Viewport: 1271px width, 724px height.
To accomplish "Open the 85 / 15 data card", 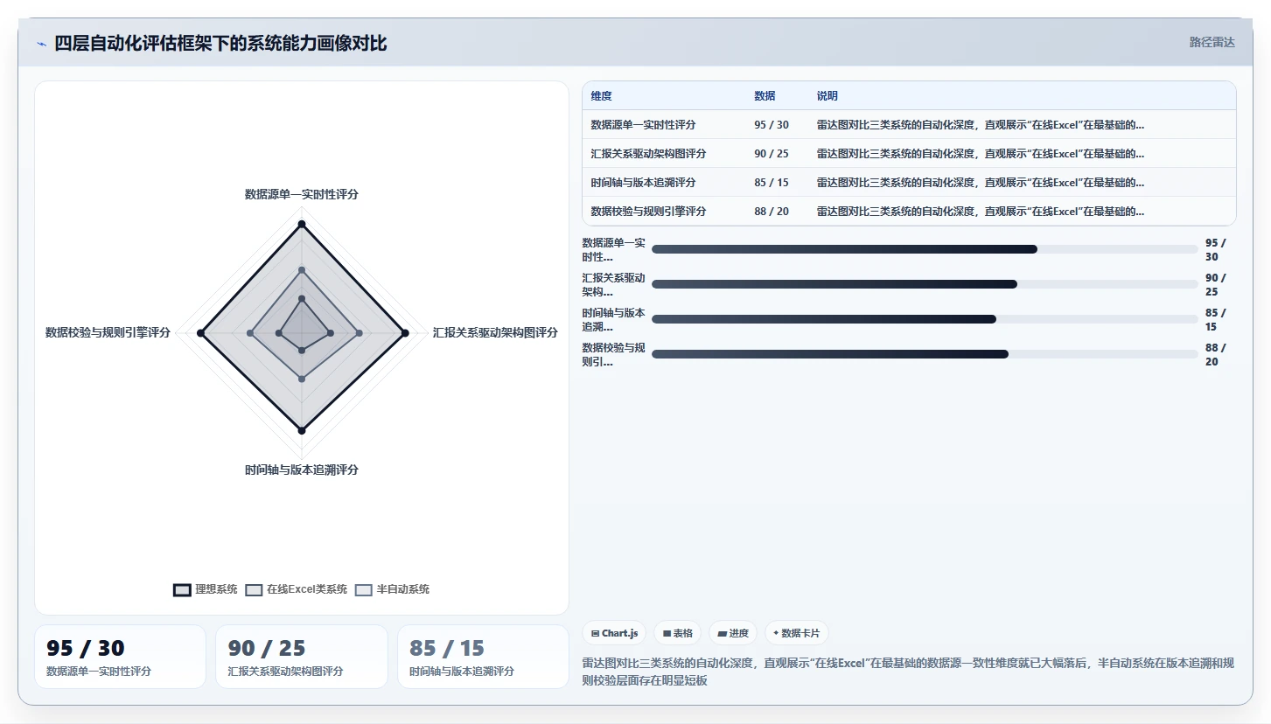I will pos(483,657).
